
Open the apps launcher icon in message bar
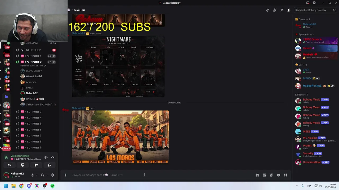point(286,175)
